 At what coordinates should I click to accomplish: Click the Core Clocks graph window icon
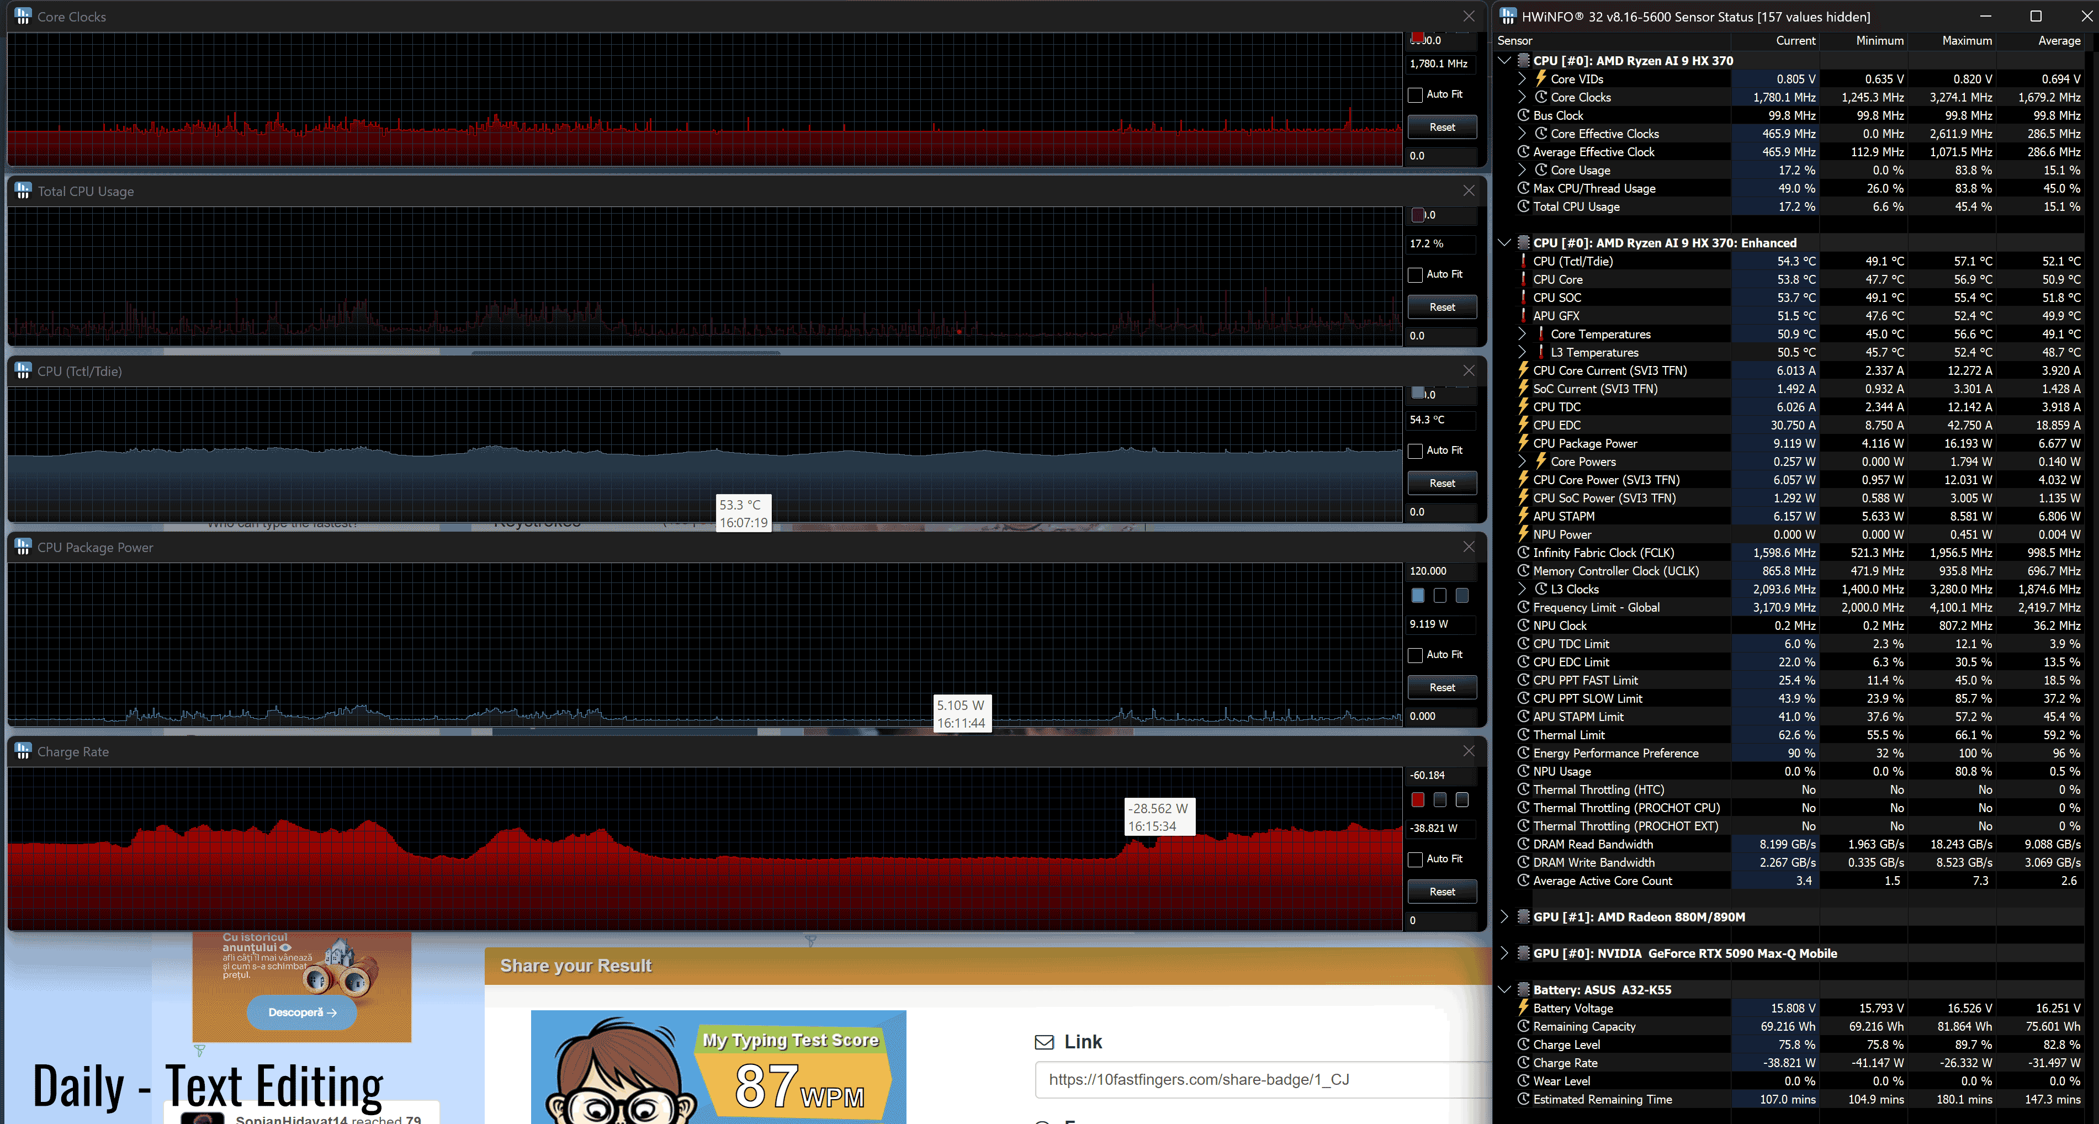23,17
